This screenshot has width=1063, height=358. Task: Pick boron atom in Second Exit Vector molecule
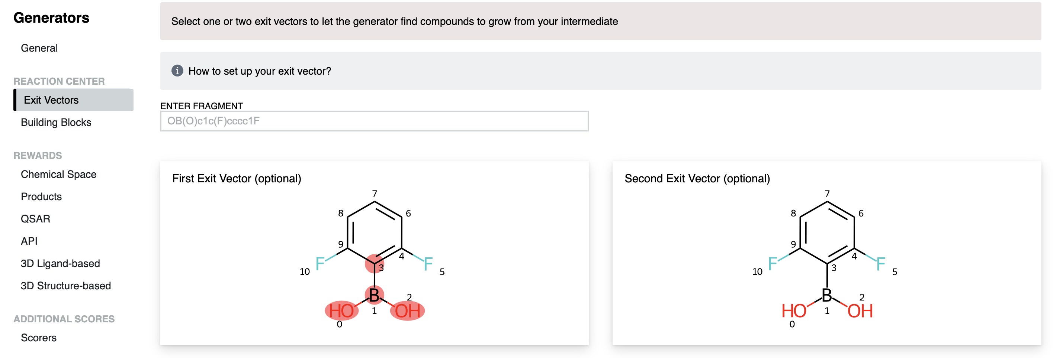click(x=826, y=295)
